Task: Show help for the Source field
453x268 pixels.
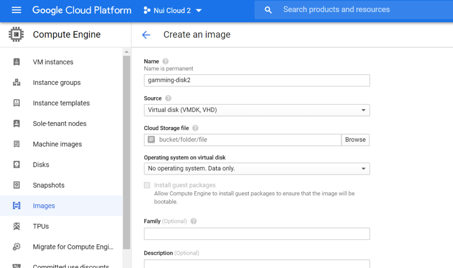Action: [x=168, y=98]
